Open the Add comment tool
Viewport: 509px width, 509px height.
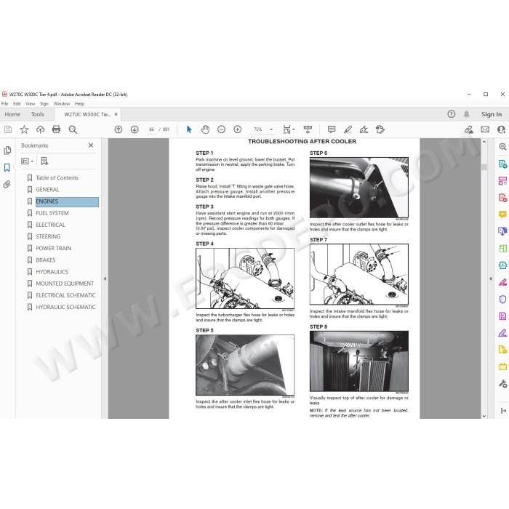pyautogui.click(x=332, y=129)
